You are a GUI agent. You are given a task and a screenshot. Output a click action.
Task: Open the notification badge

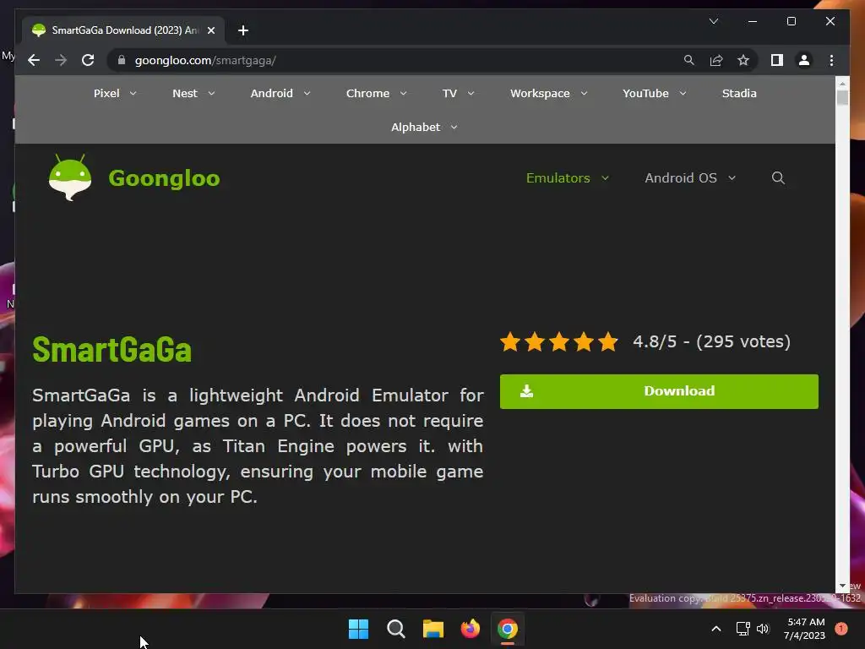coord(841,629)
